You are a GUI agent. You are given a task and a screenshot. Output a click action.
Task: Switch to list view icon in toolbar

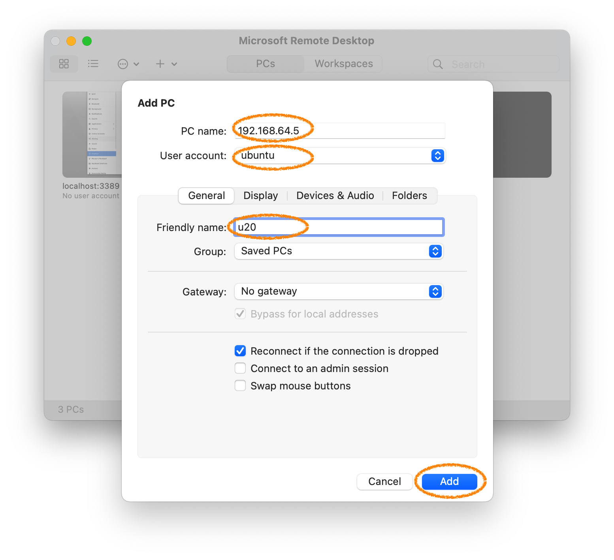(93, 64)
